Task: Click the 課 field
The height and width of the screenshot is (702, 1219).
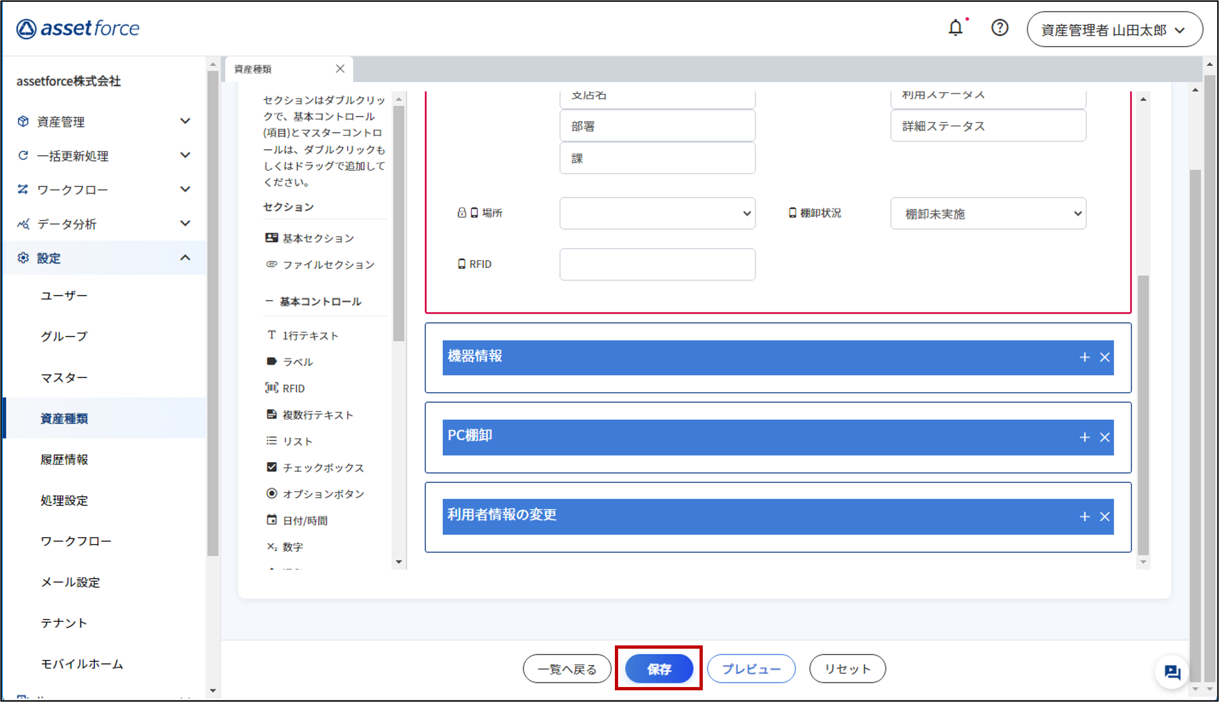Action: click(657, 158)
